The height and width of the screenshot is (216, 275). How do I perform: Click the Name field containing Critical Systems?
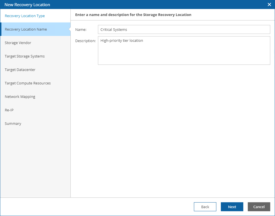pos(184,29)
